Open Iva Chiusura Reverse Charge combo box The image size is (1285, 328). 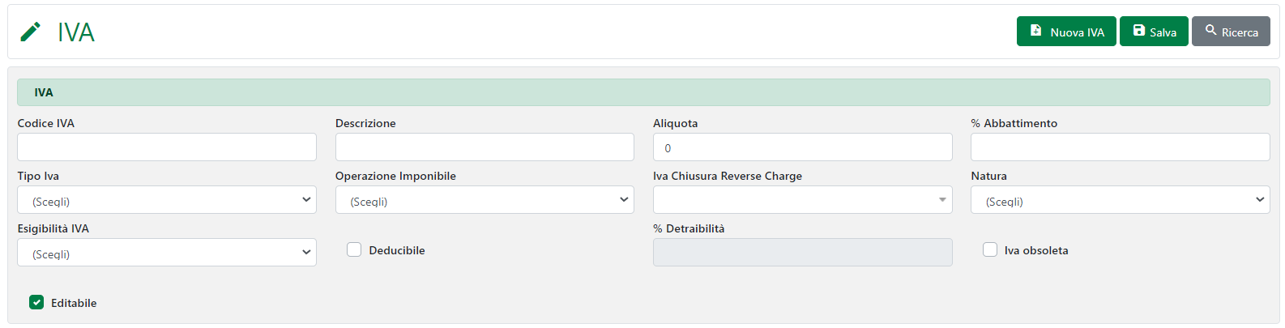coord(801,200)
